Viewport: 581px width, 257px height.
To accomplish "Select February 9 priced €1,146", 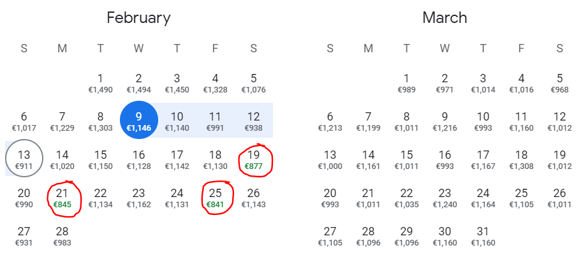I will [x=138, y=121].
